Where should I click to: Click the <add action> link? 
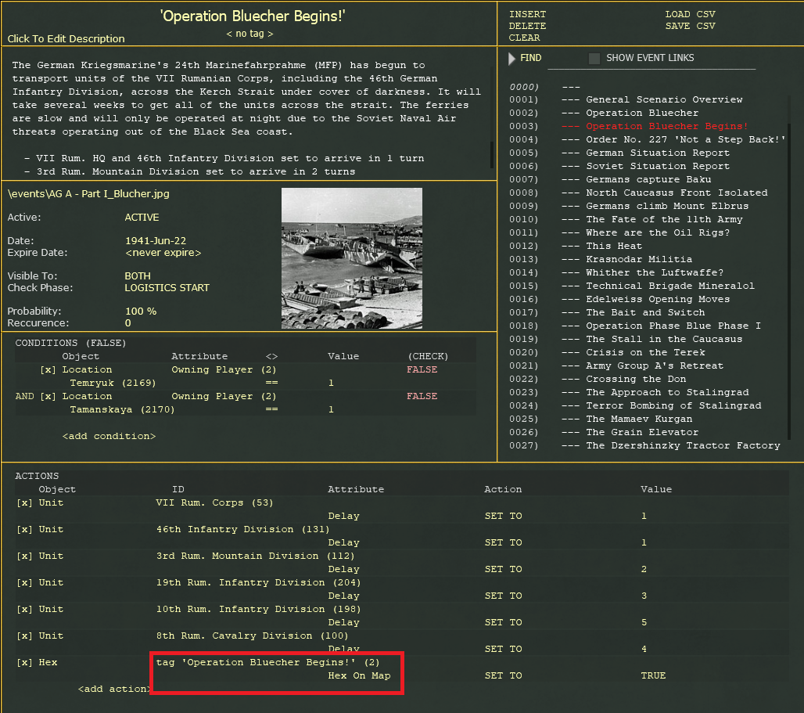click(113, 690)
